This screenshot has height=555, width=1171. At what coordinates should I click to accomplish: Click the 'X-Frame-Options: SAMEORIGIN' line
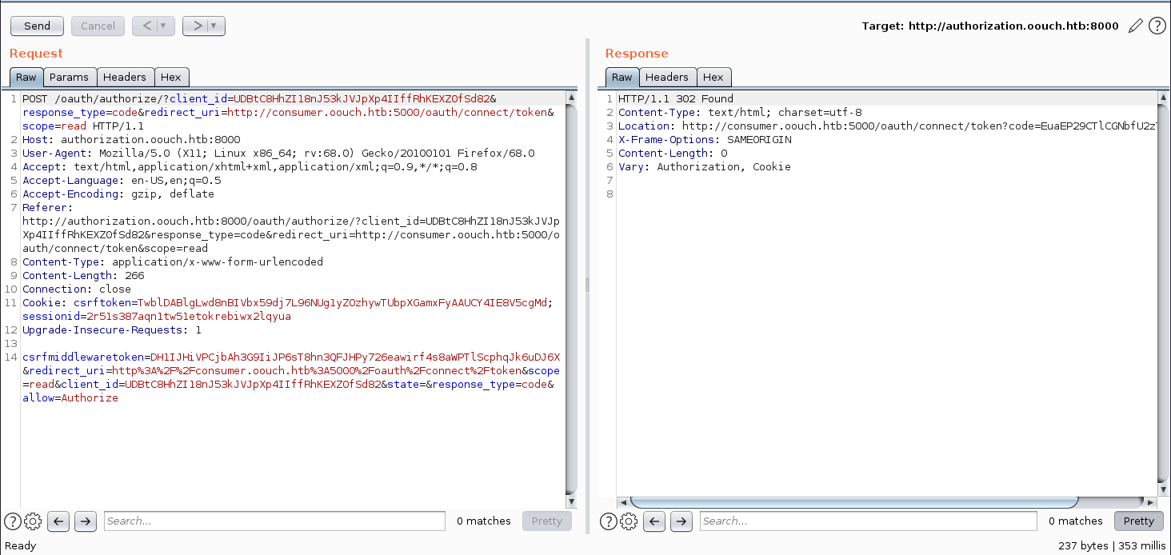pos(705,139)
